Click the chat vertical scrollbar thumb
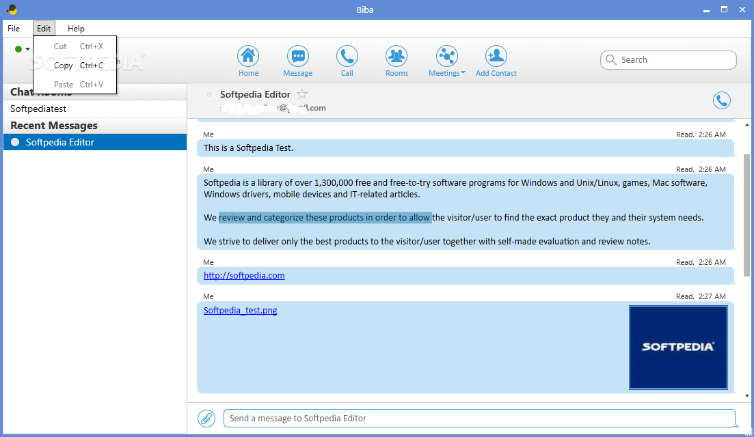This screenshot has width=754, height=437. (x=746, y=215)
